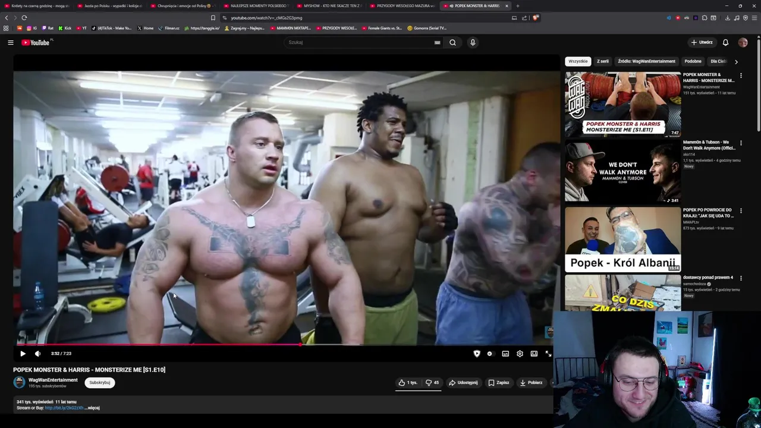Image resolution: width=761 pixels, height=428 pixels.
Task: Open browser downloads icon
Action: (728, 18)
